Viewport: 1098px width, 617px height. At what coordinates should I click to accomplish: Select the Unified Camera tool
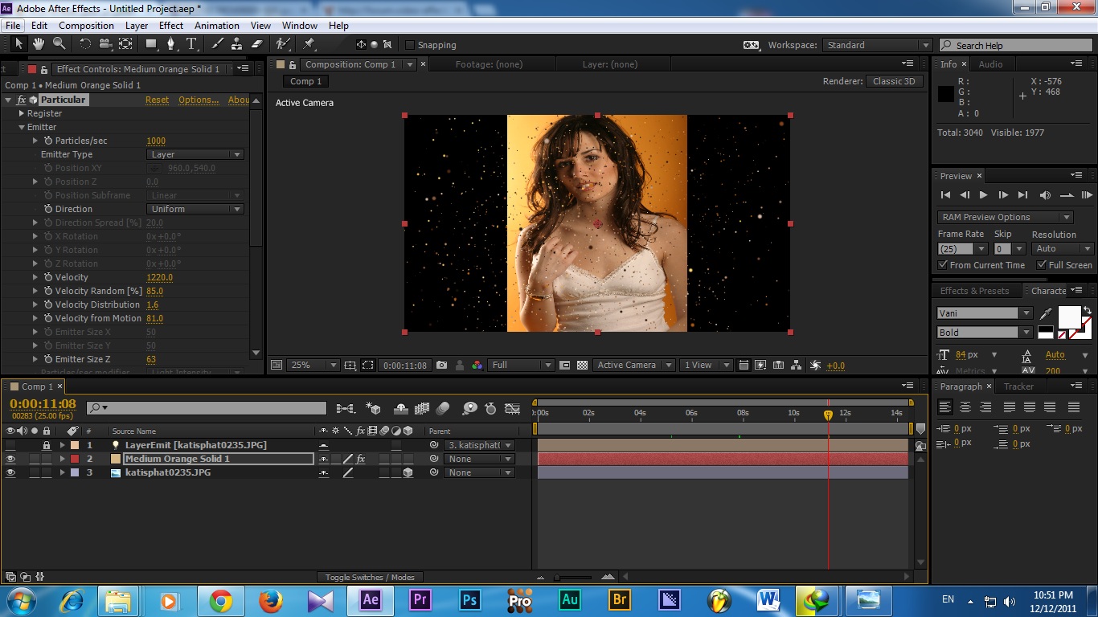tap(105, 44)
